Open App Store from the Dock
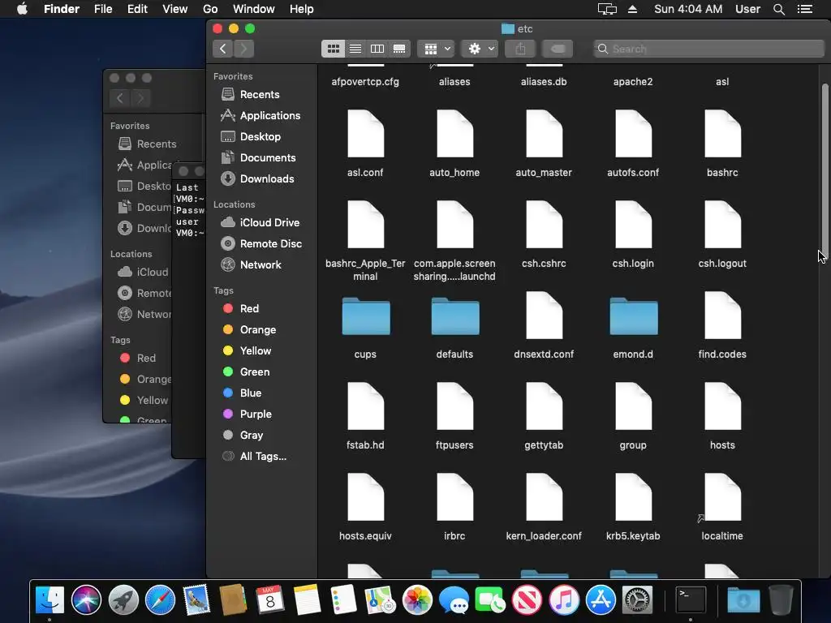 pos(601,600)
